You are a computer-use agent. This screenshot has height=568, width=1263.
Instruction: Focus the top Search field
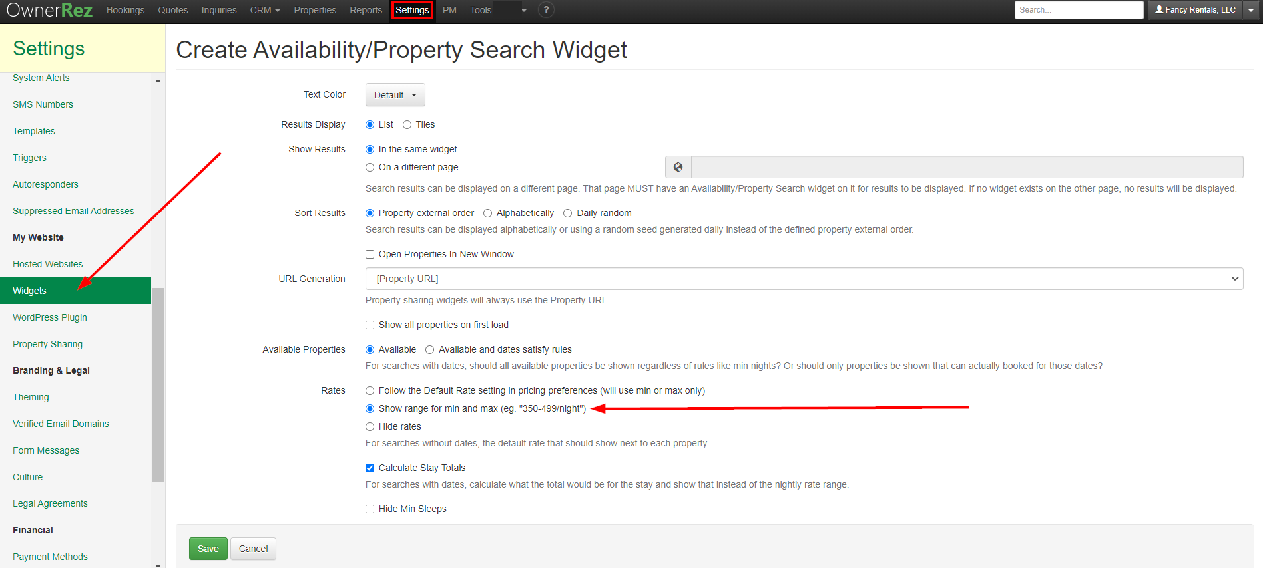[1079, 10]
